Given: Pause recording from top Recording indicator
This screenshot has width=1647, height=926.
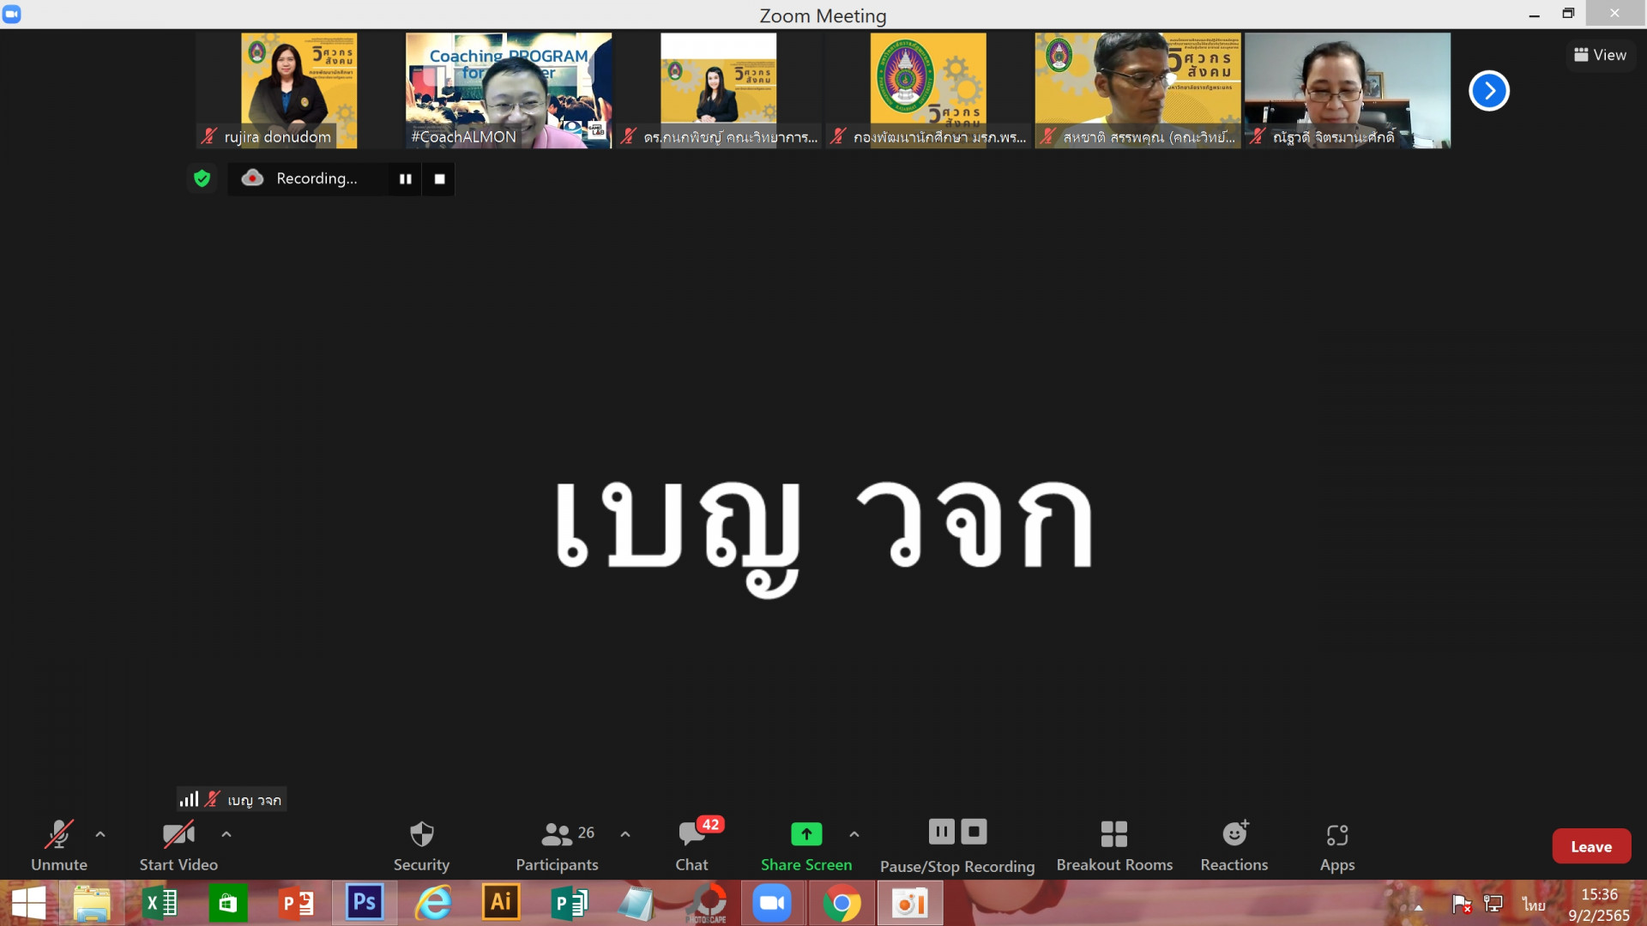Looking at the screenshot, I should (x=405, y=179).
